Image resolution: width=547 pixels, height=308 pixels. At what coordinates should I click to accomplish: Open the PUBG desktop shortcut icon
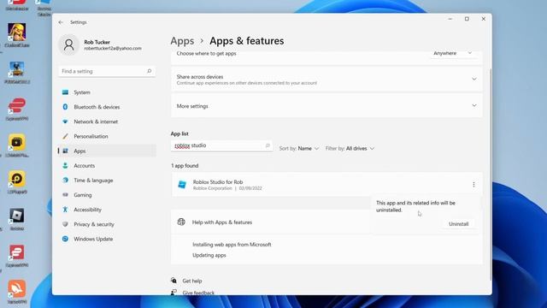tap(17, 72)
